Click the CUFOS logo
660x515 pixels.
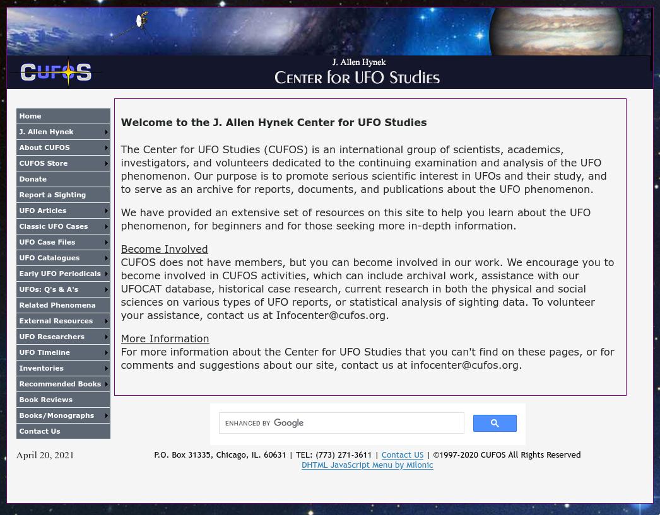point(56,72)
